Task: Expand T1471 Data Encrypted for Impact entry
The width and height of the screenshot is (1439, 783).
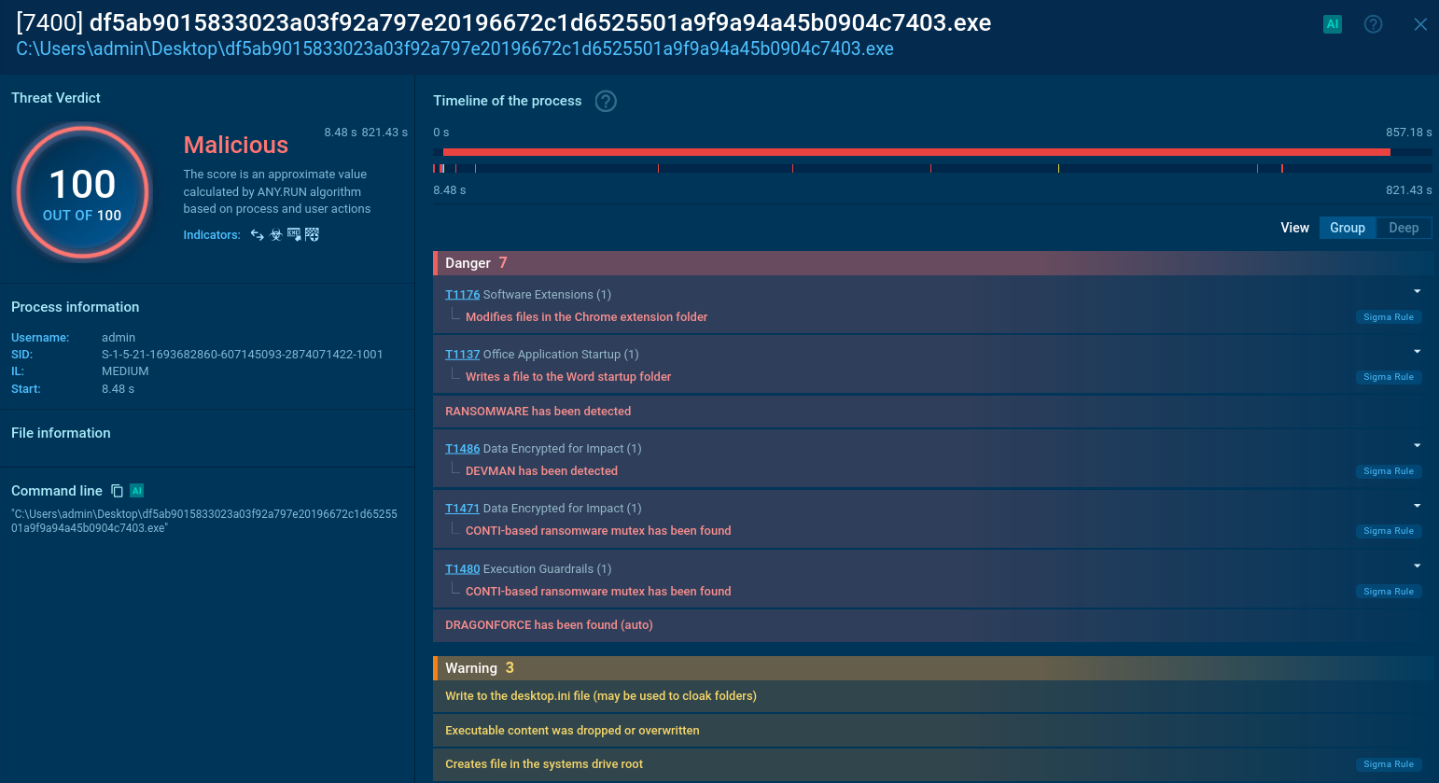Action: [x=1418, y=506]
